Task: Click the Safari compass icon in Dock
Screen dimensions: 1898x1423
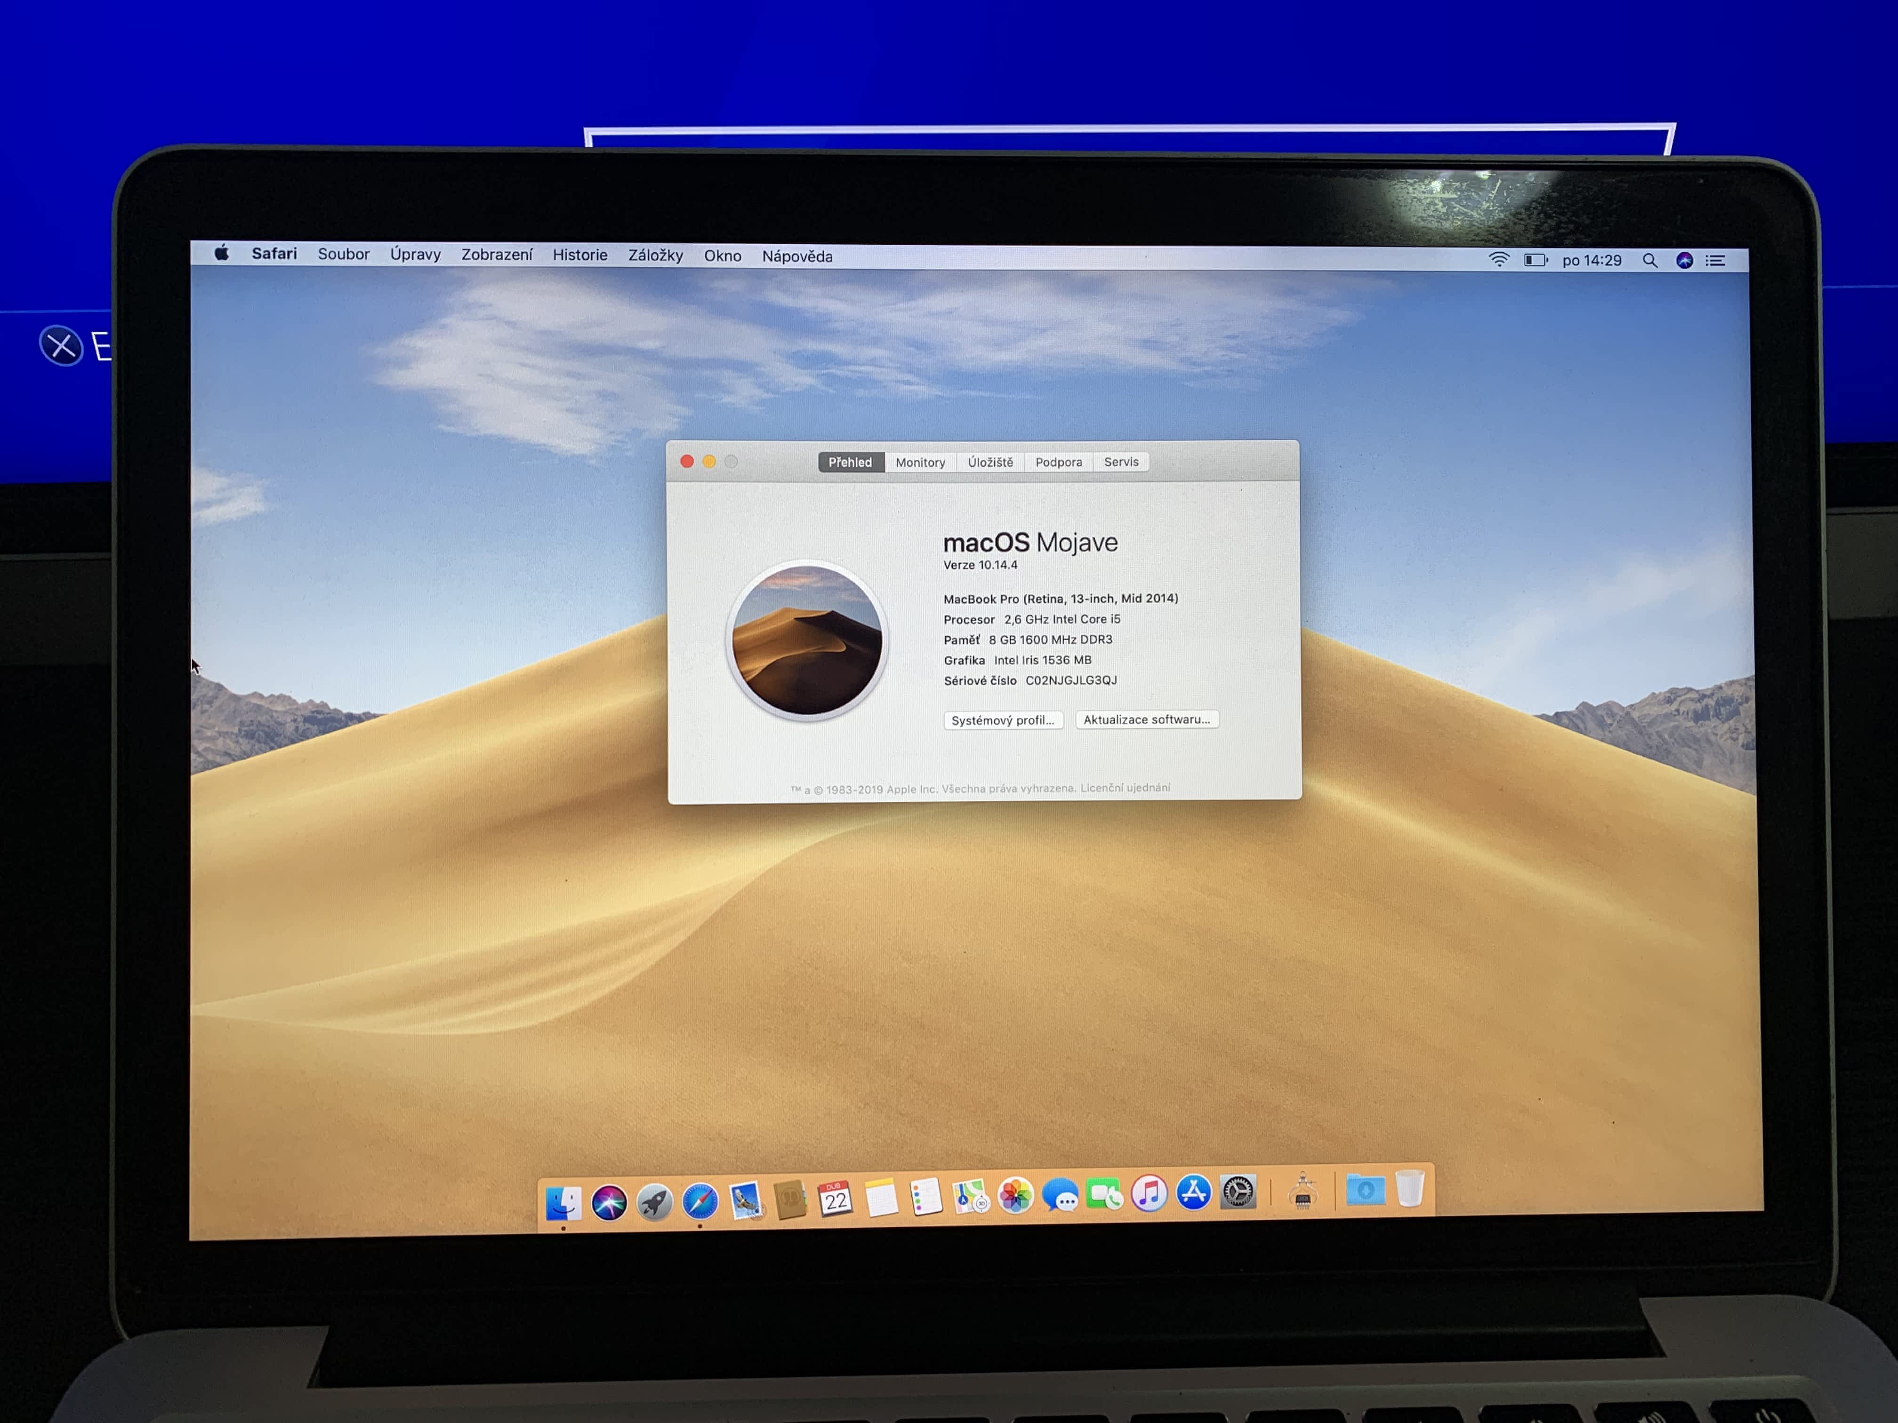Action: tap(700, 1201)
